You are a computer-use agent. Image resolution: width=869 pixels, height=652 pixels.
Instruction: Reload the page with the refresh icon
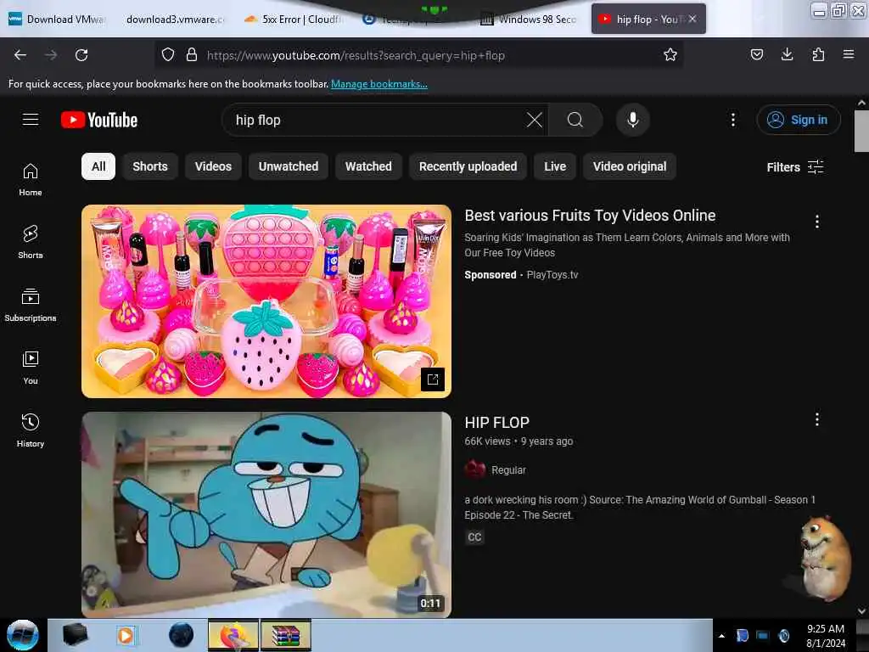[x=81, y=55]
